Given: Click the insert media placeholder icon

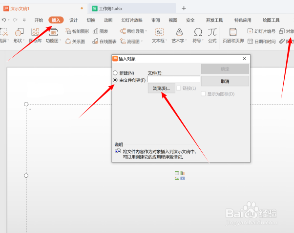Looking at the screenshot, I should pyautogui.click(x=183, y=179).
